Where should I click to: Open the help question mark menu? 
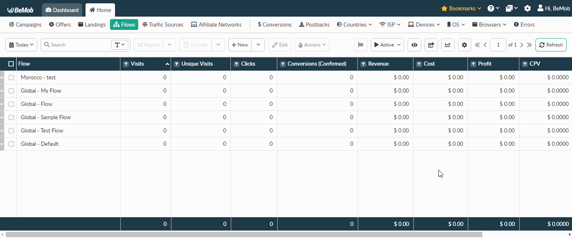pos(493,8)
